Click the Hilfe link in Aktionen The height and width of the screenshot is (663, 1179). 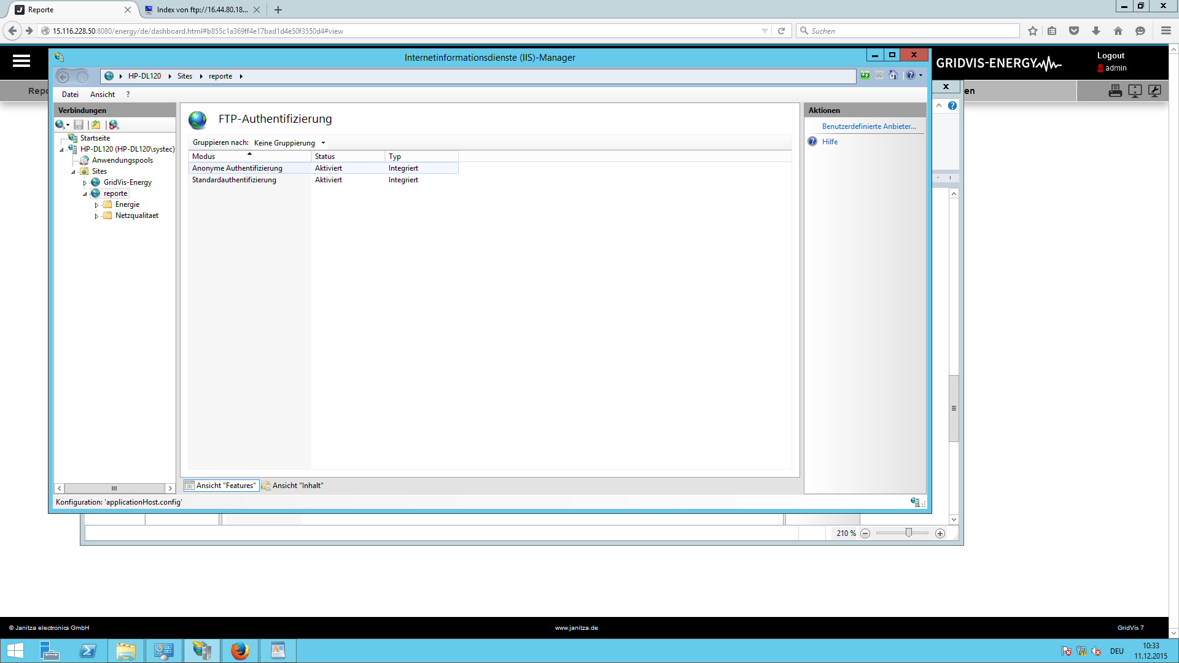tap(830, 142)
